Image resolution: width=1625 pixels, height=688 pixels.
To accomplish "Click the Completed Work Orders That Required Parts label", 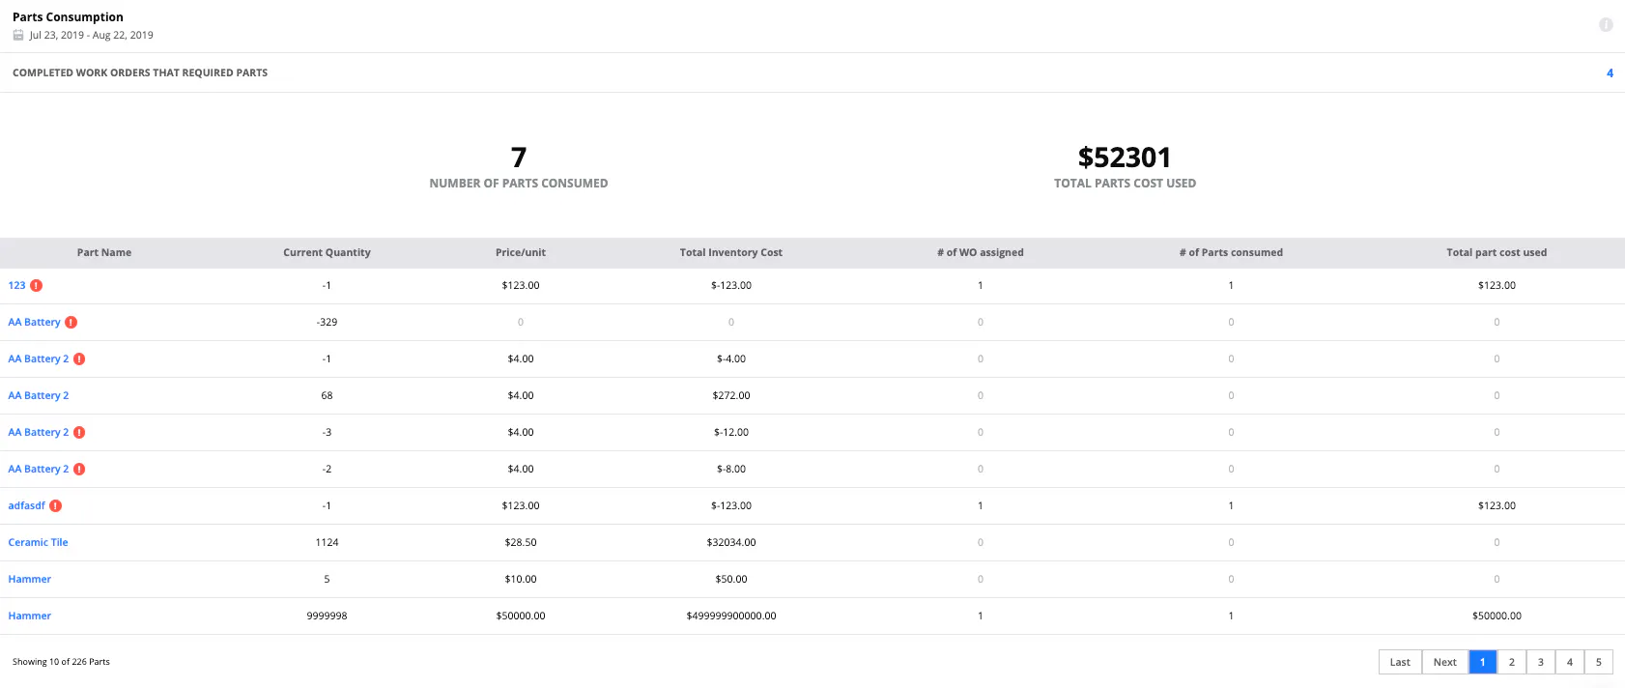I will (x=140, y=72).
